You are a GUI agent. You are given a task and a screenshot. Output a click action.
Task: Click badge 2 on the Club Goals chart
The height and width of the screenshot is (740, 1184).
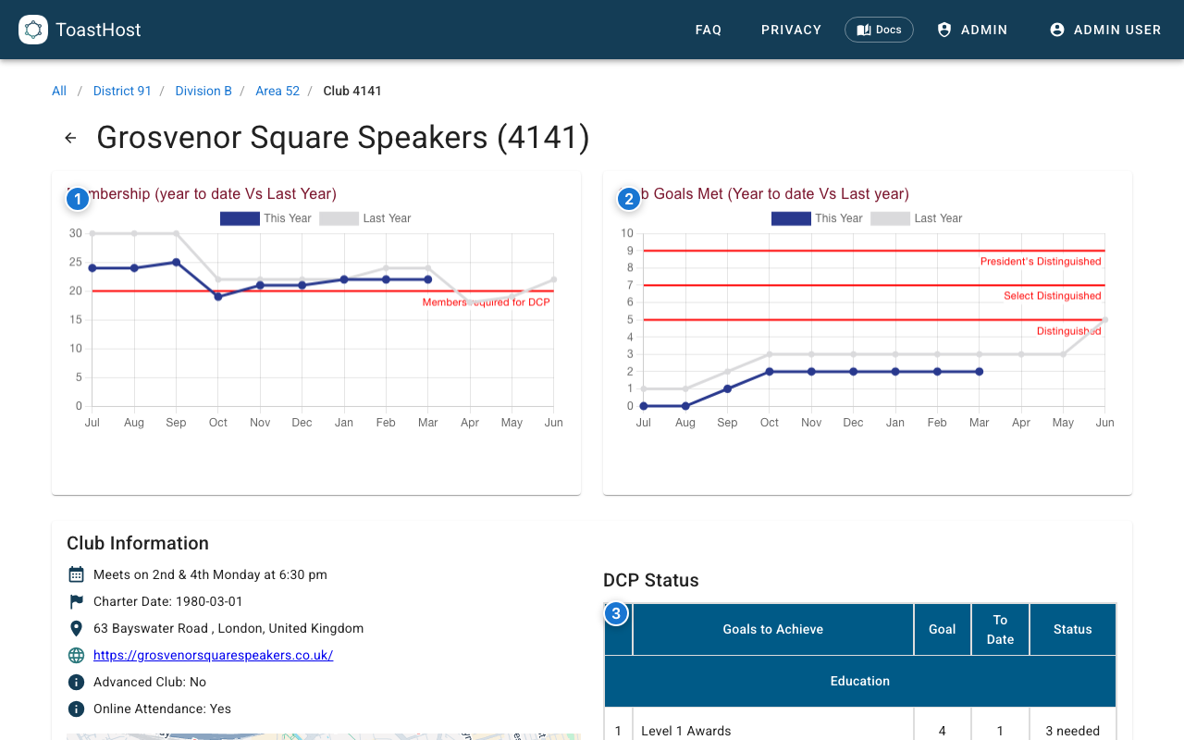(628, 198)
